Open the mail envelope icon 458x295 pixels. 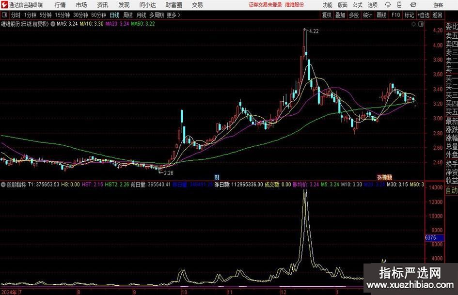(x=413, y=5)
